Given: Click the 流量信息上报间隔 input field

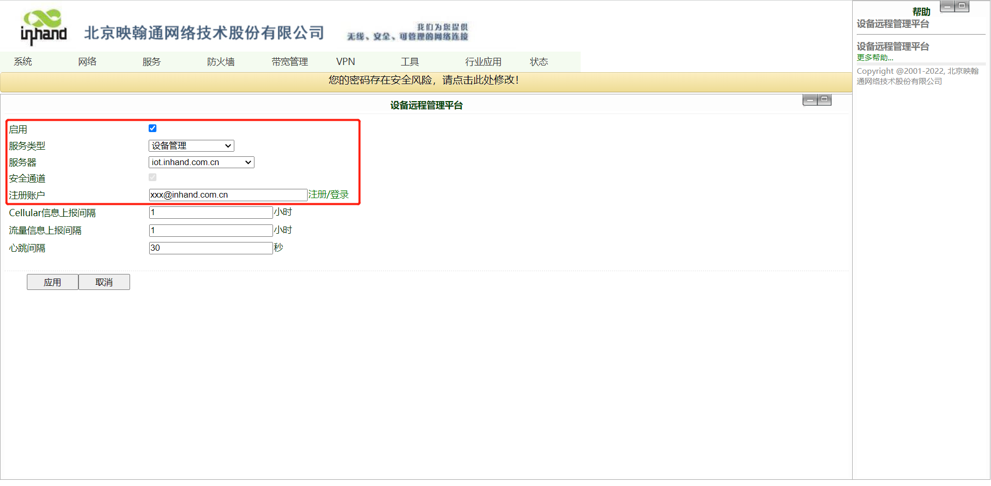Looking at the screenshot, I should tap(211, 231).
